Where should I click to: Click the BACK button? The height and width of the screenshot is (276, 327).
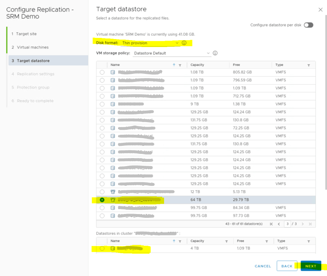287,266
